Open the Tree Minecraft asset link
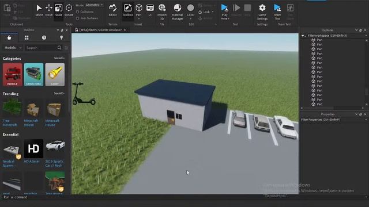Image resolution: width=369 pixels, height=207 pixels. pos(10,123)
